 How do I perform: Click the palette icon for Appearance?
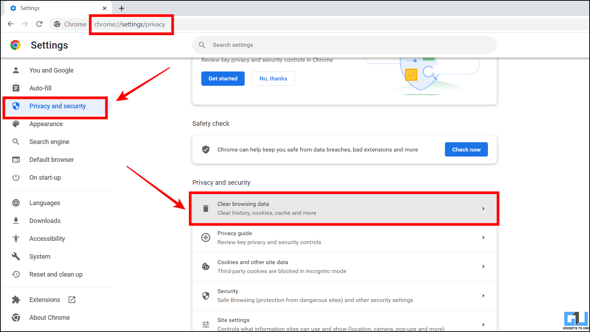[x=16, y=124]
